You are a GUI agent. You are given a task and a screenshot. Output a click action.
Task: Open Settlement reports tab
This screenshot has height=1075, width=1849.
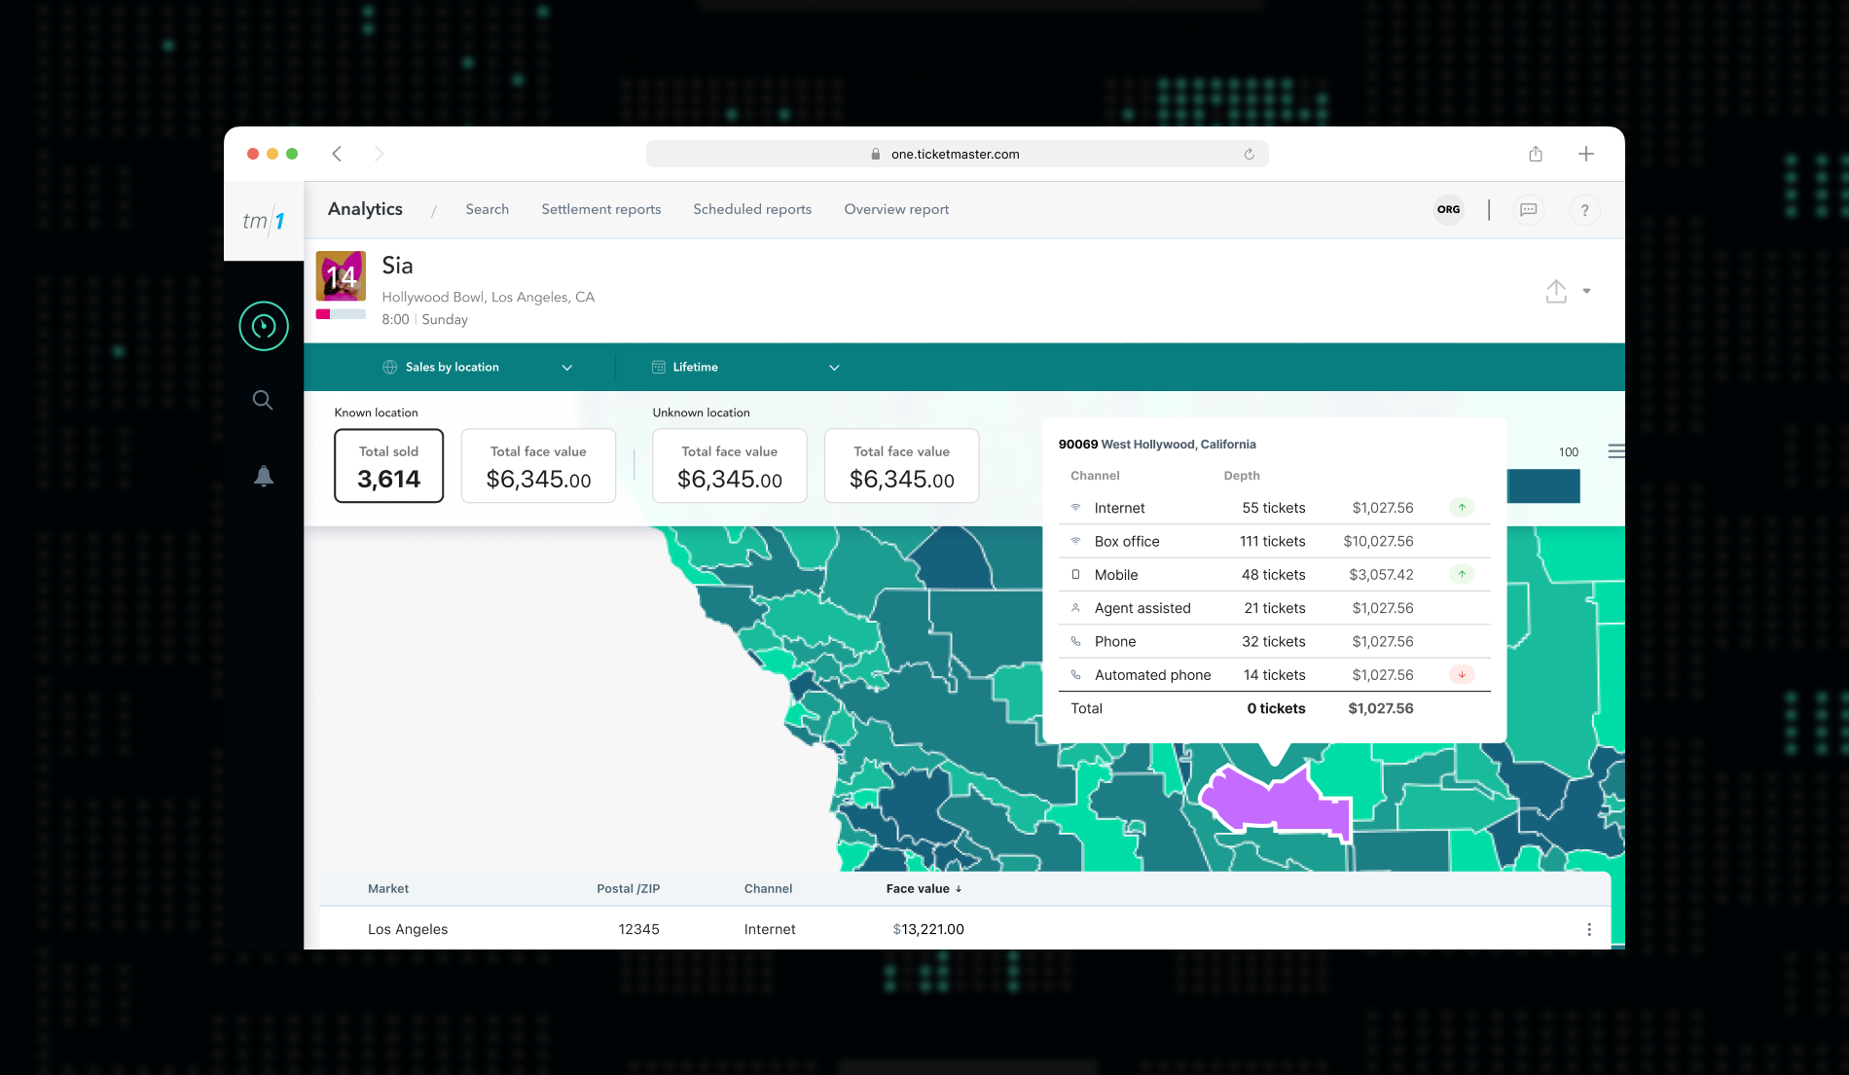pos(600,209)
